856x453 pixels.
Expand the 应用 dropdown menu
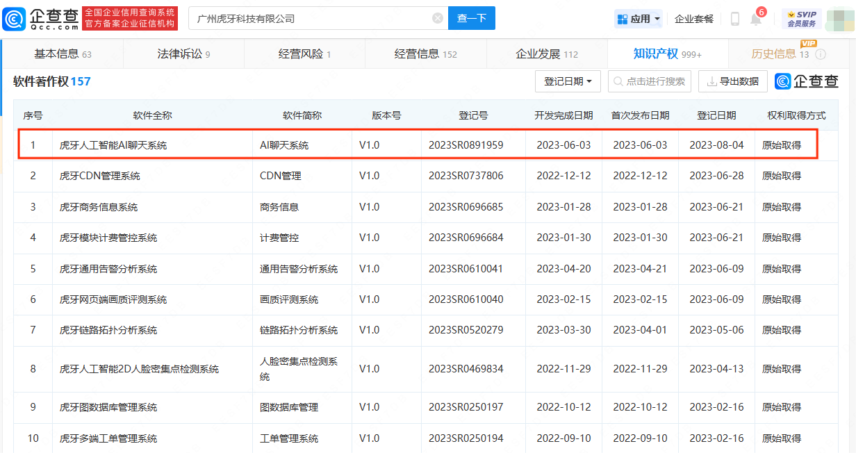point(639,19)
